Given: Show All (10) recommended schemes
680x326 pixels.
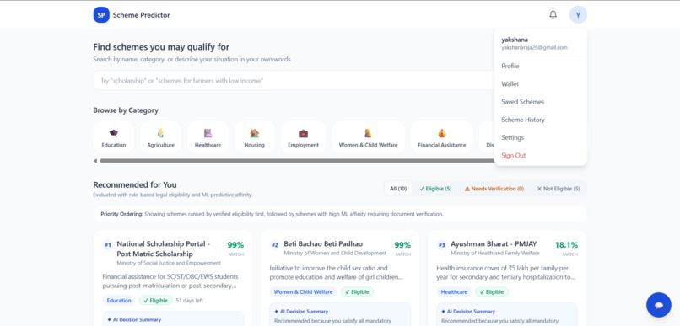Looking at the screenshot, I should point(398,189).
